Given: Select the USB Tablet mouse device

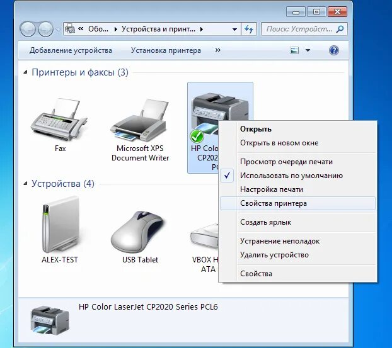Looking at the screenshot, I should tap(138, 232).
